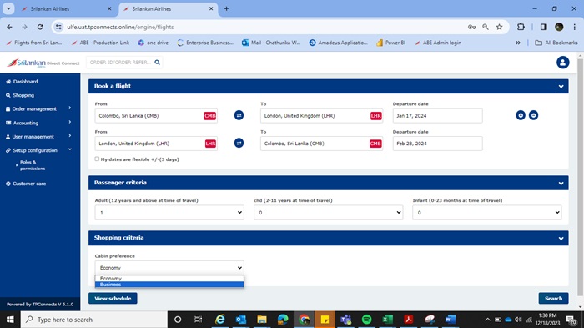The image size is (584, 328).
Task: Click the browser address bar URL
Action: coord(120,27)
